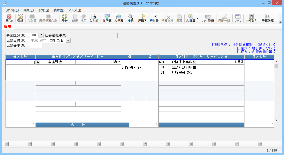
Task: Open the 予算残高 toolbar icon
Action: [x=267, y=18]
